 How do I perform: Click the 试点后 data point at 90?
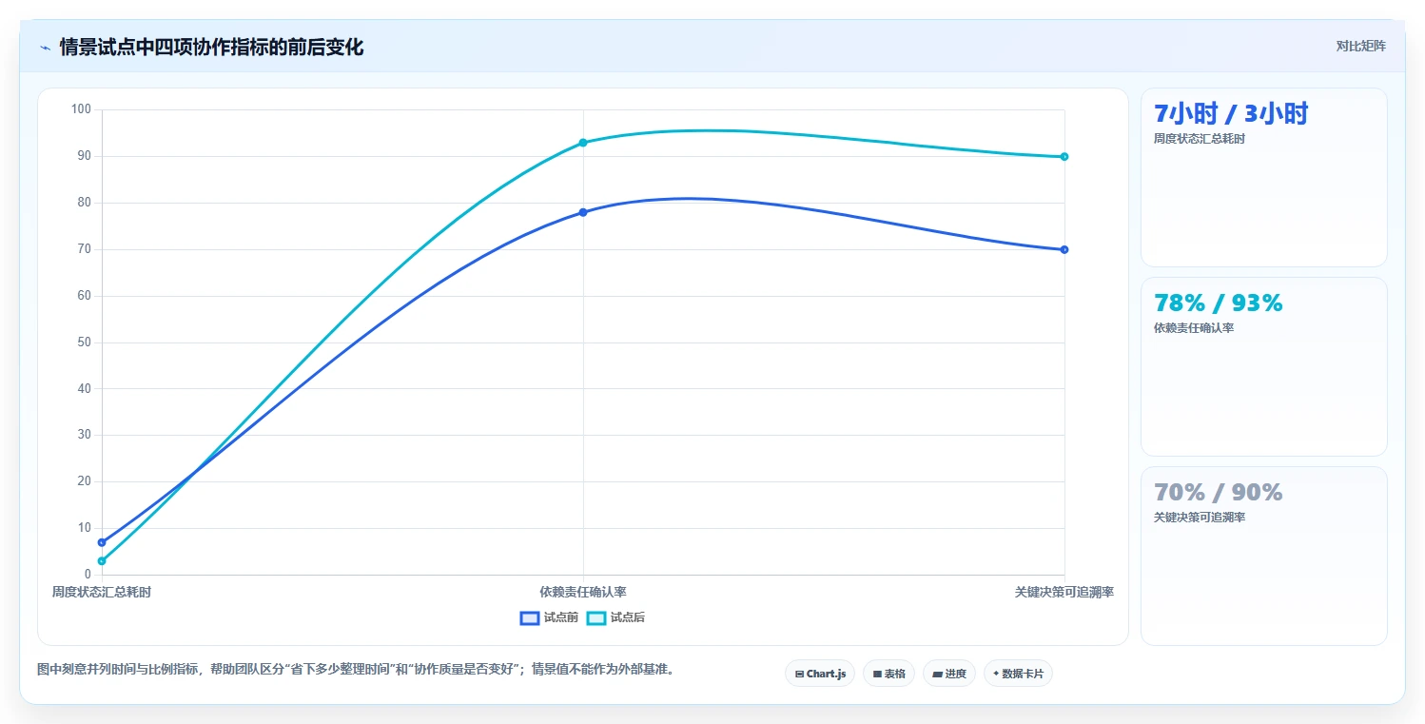click(x=1064, y=157)
